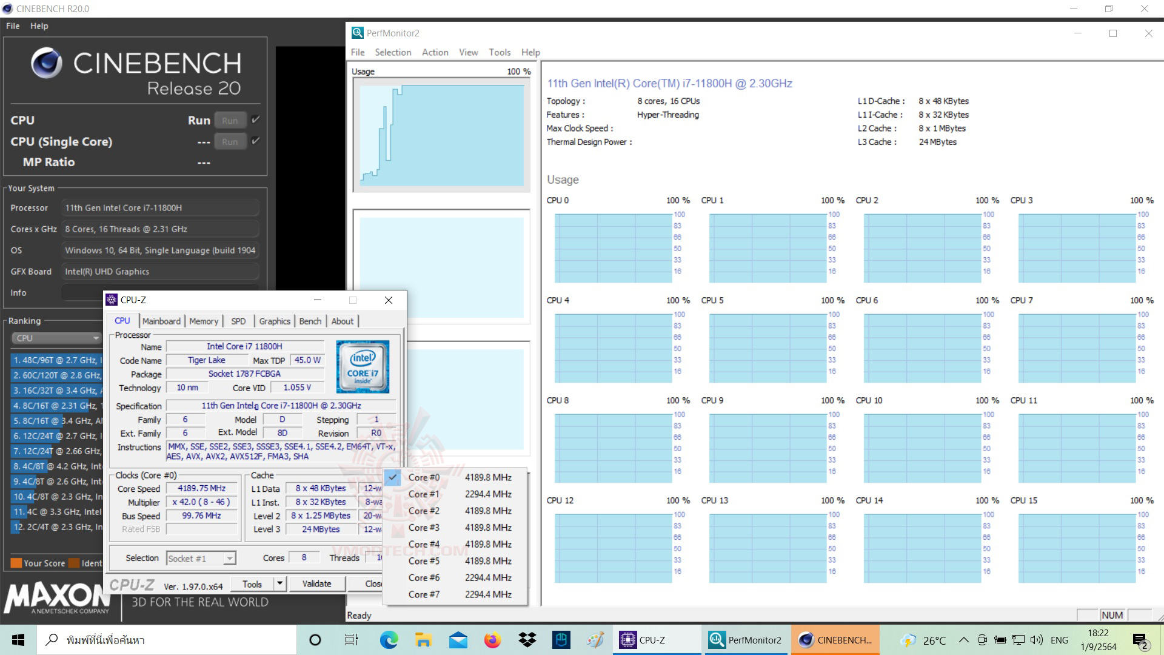Toggle the CPU Single Core checkbox

[x=256, y=141]
